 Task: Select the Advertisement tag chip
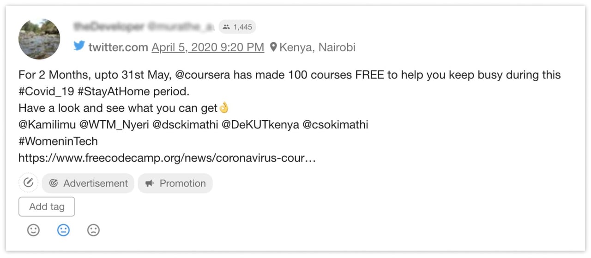click(88, 183)
